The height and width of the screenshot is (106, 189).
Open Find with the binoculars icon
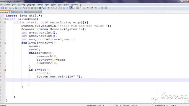[x=40, y=8]
